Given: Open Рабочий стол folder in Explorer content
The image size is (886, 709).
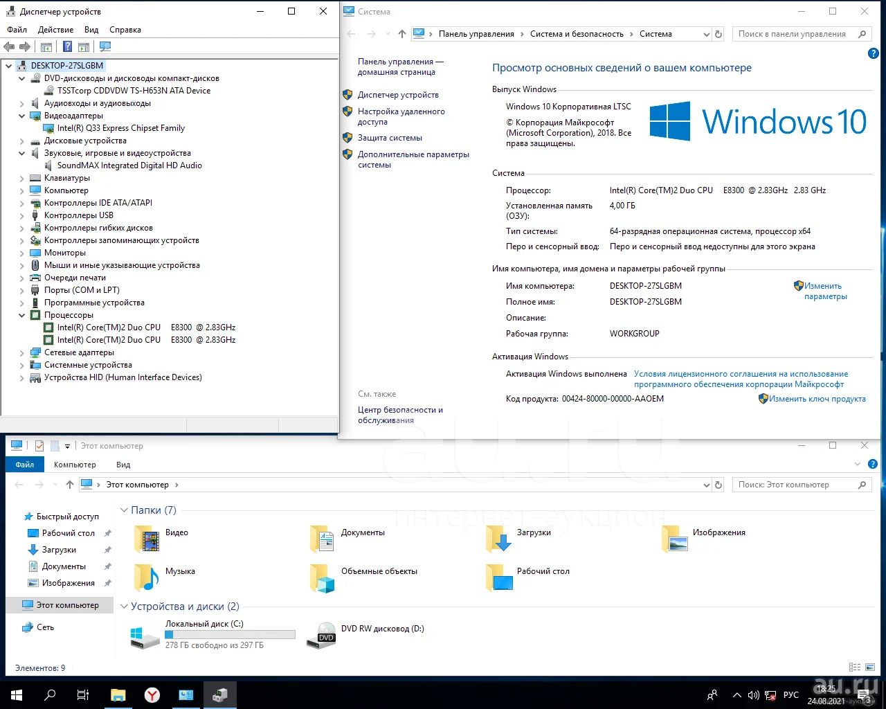Looking at the screenshot, I should click(x=527, y=577).
